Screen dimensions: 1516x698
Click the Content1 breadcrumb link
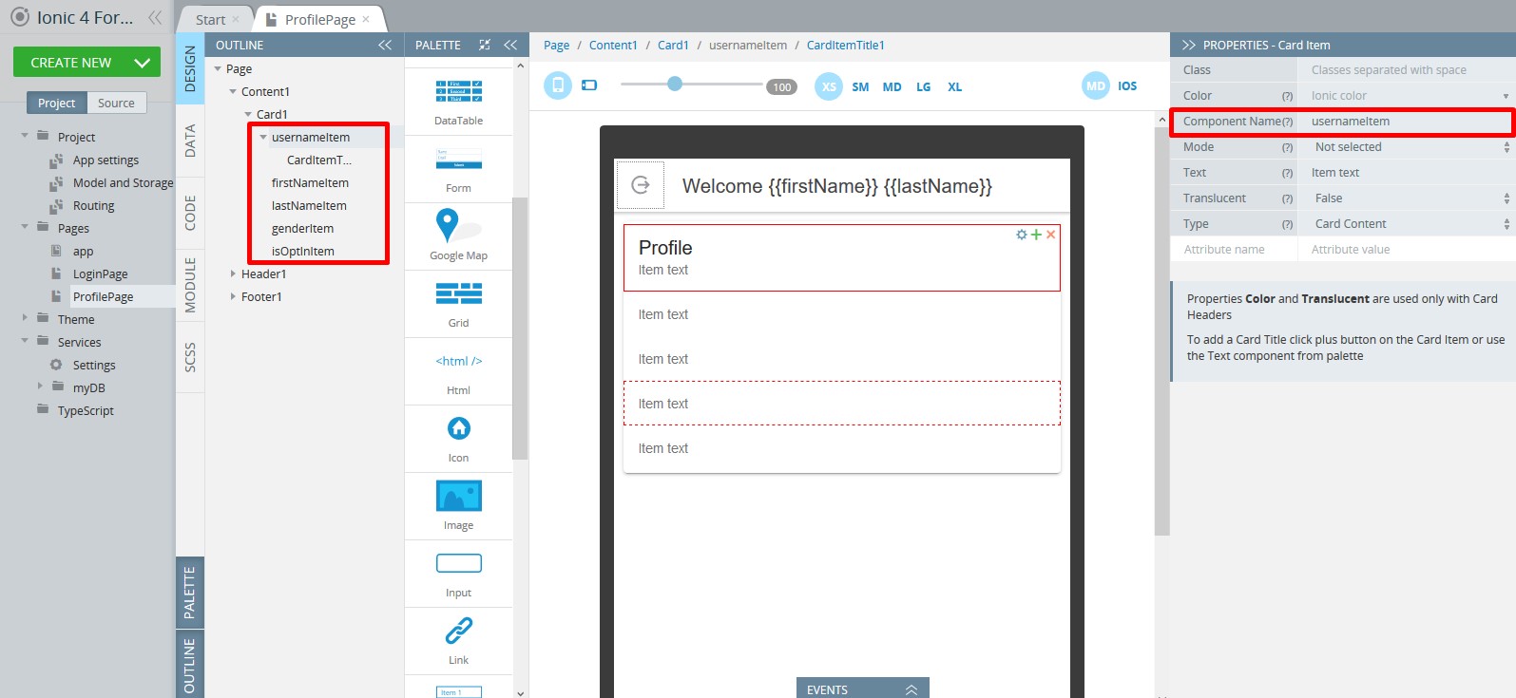point(613,45)
